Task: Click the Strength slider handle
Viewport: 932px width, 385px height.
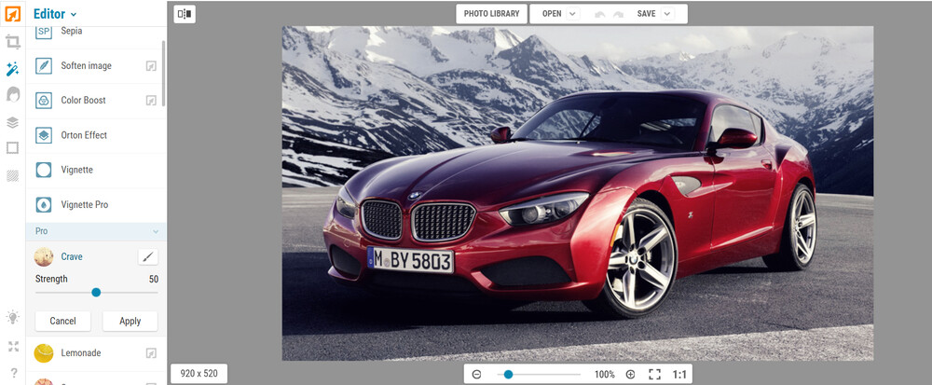Action: 96,293
